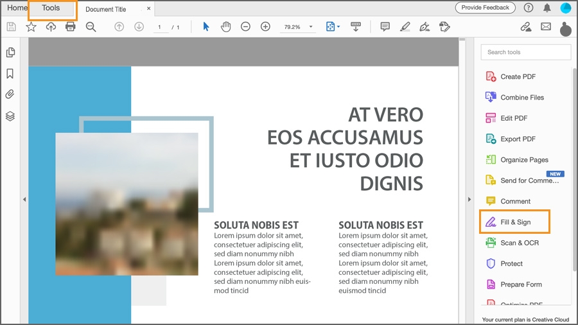Screen dimensions: 578x325
Task: Open the Help question mark icon
Action: click(x=529, y=8)
